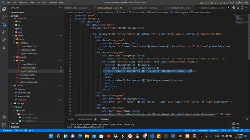Collapse the Category folder
Screen dimensions: 250x140
click(23, 43)
